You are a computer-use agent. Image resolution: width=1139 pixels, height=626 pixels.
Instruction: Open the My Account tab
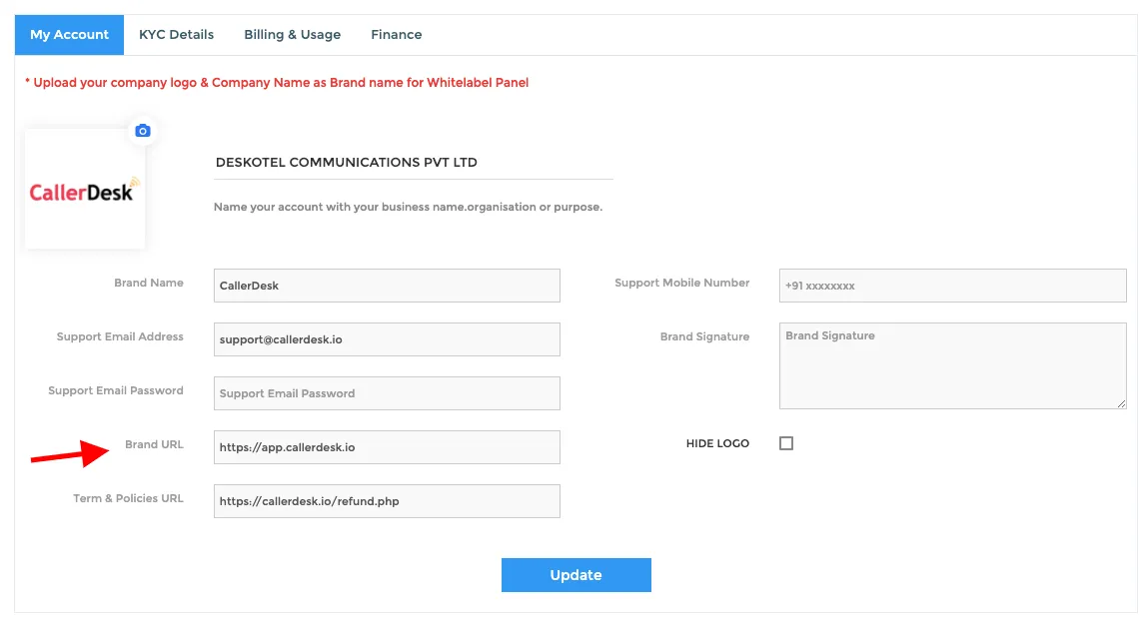pos(69,34)
